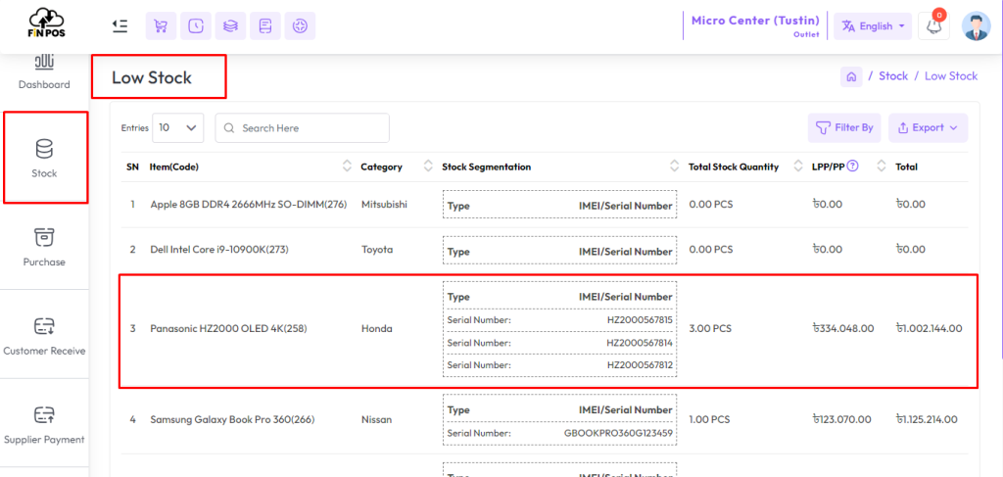Sort by the LPP/PP column arrows
Image resolution: width=1003 pixels, height=477 pixels.
point(882,167)
